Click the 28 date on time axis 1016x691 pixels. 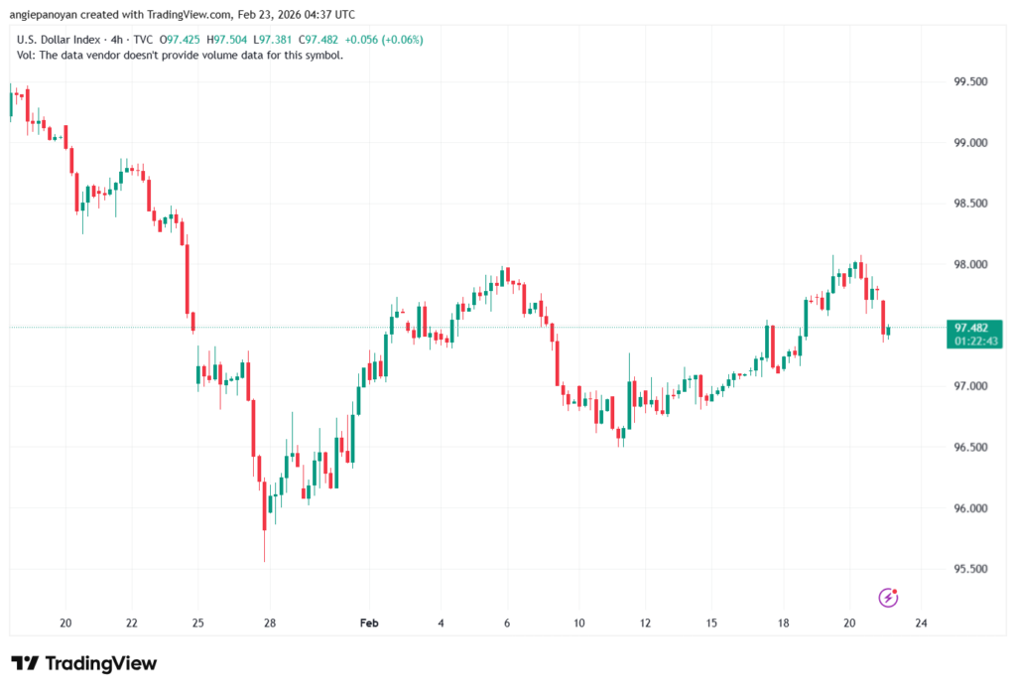(270, 622)
